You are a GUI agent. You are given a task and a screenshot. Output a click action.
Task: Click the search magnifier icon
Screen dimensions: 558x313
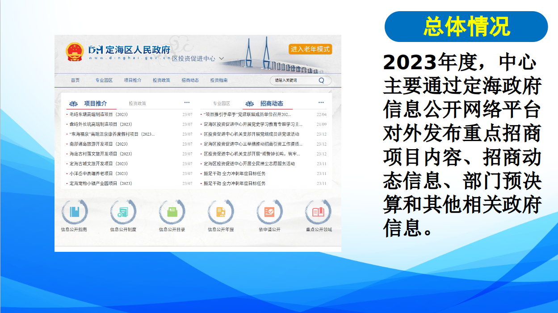pyautogui.click(x=321, y=81)
